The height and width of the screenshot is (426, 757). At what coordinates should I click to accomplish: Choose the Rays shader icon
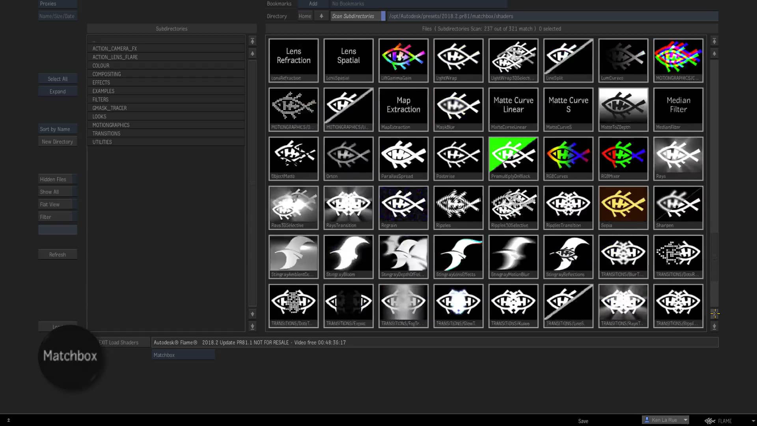click(678, 158)
